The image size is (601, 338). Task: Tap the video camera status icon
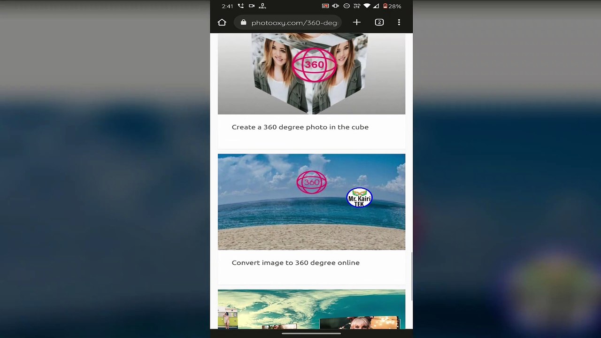click(x=252, y=6)
